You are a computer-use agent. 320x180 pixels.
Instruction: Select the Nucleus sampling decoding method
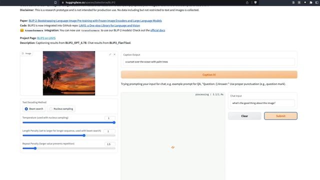coord(61,109)
